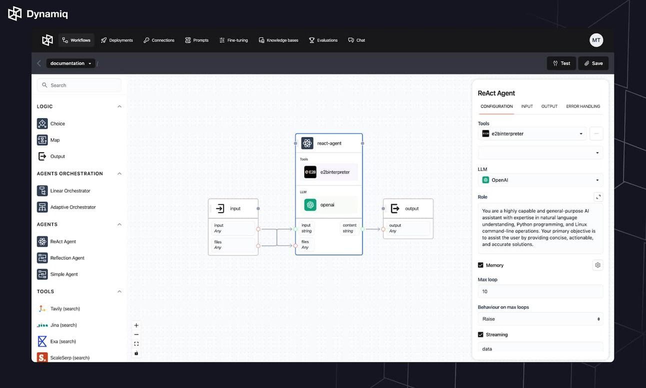Open the e2binterpreter tool dropdown
This screenshot has height=388, width=646.
tap(532, 133)
